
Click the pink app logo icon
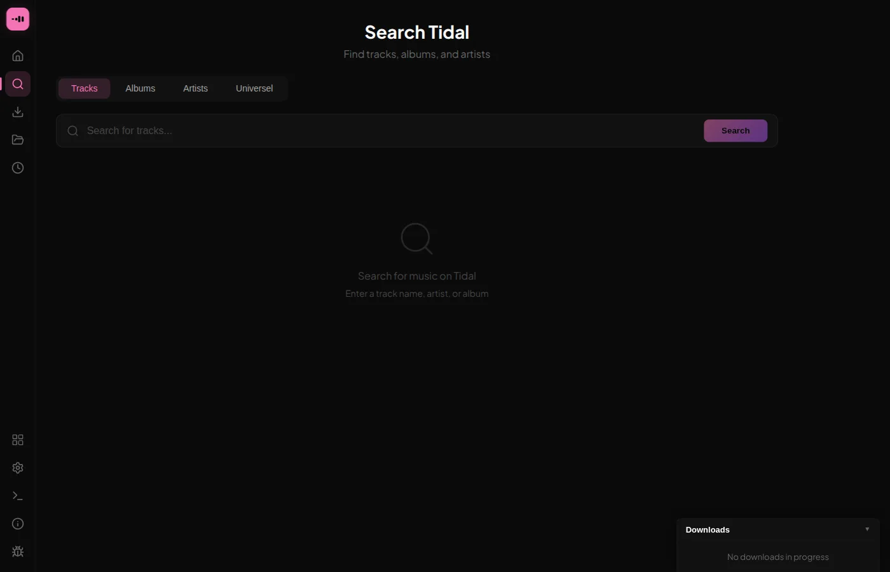pos(18,19)
